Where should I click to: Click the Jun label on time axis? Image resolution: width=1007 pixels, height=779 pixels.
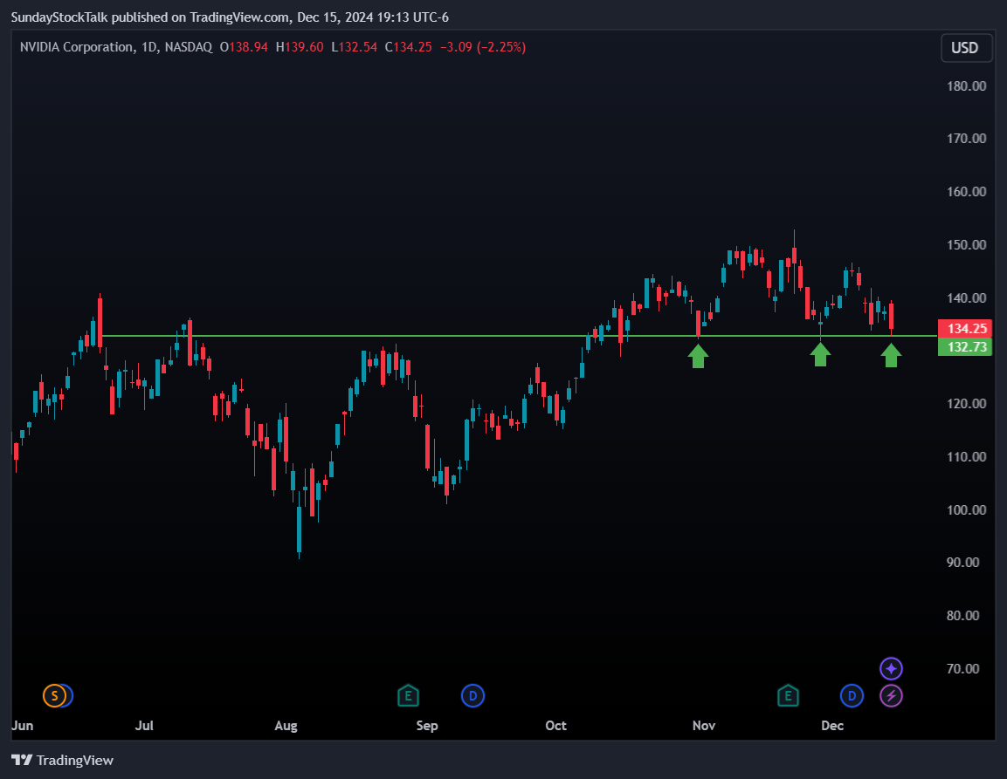click(x=22, y=726)
